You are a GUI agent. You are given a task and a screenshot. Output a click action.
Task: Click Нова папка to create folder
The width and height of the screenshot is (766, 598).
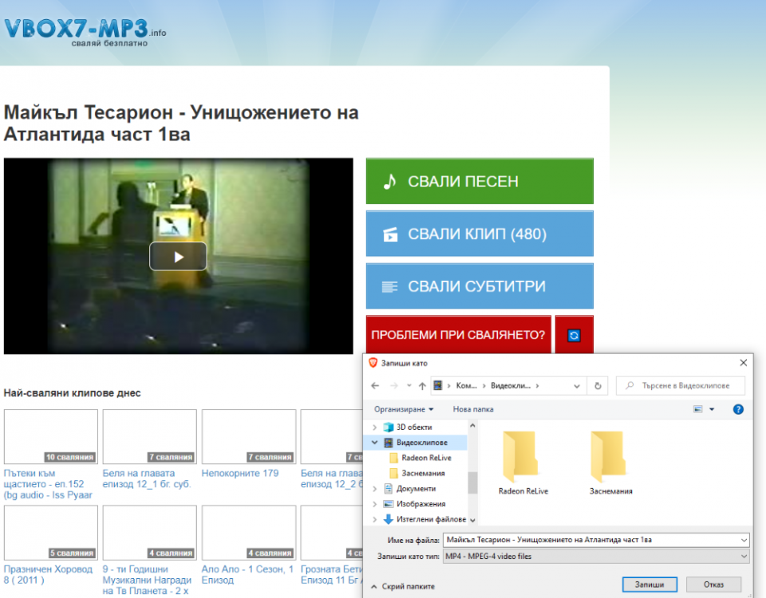(x=473, y=409)
